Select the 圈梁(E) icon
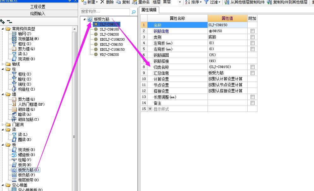The image size is (314, 191). coord(14,140)
